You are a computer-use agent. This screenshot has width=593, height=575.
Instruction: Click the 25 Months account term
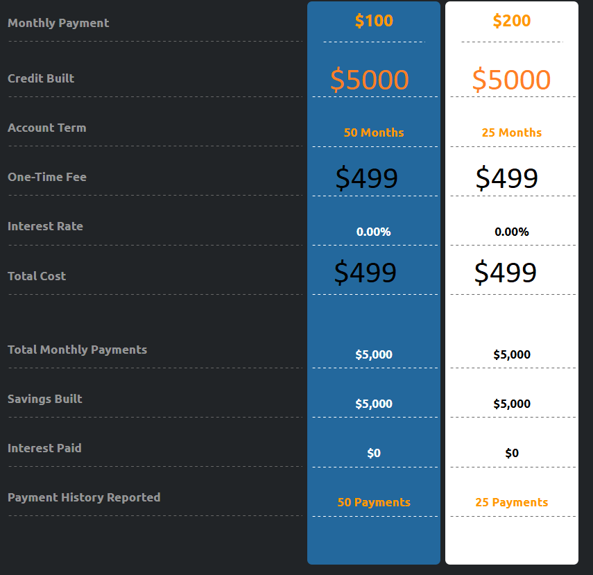[512, 132]
